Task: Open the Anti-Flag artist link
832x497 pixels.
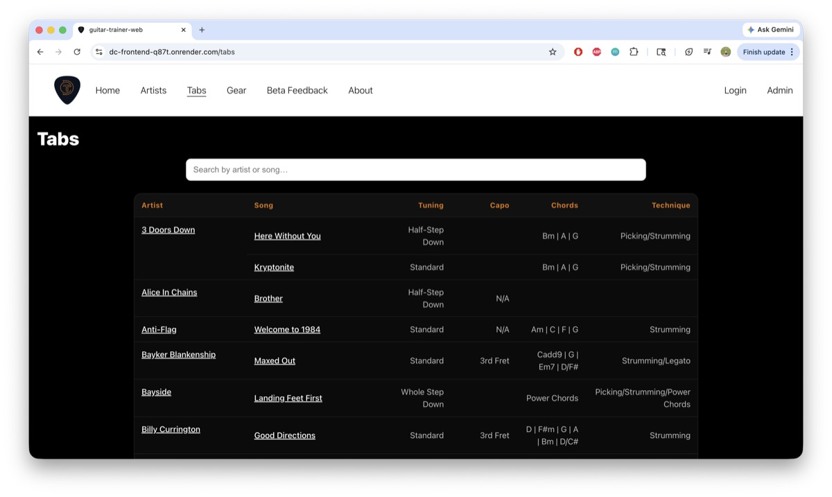Action: [x=159, y=329]
